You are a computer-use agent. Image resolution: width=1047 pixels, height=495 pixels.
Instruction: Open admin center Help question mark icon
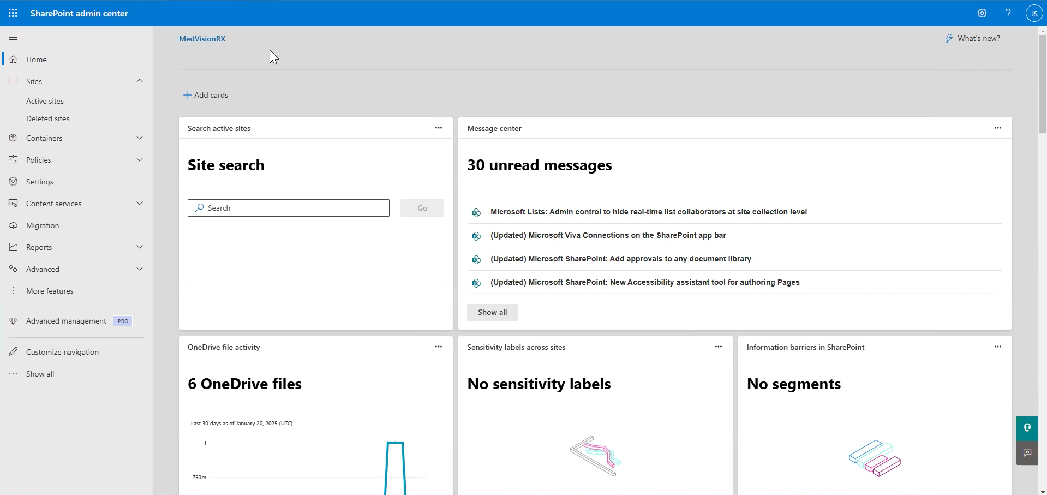click(x=1008, y=13)
